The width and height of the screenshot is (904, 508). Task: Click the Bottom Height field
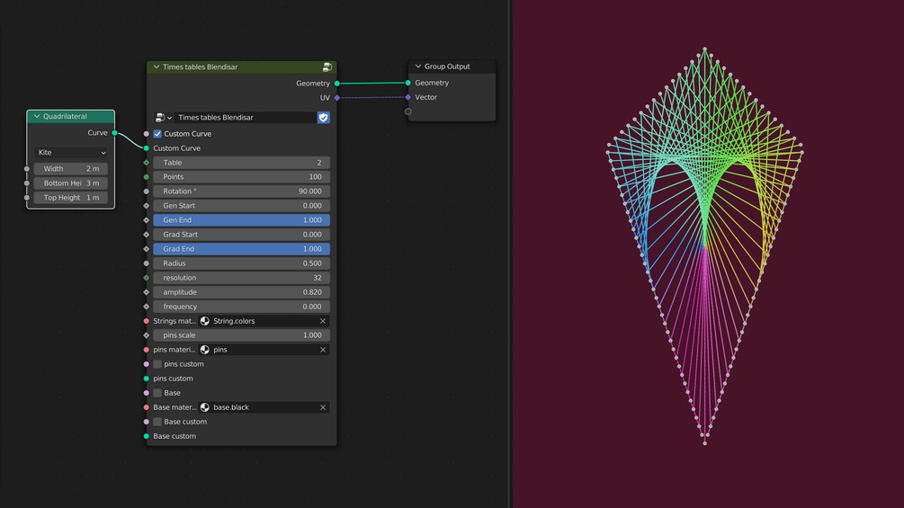[x=70, y=183]
